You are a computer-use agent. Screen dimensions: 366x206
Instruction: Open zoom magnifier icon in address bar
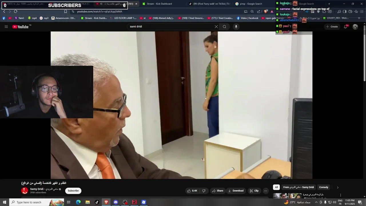pos(252,11)
